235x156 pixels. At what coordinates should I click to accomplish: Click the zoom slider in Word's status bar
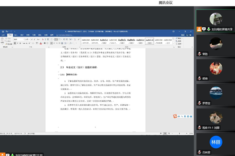click(x=179, y=134)
